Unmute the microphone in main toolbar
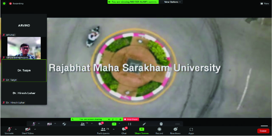This screenshot has height=136, width=272. [9, 131]
